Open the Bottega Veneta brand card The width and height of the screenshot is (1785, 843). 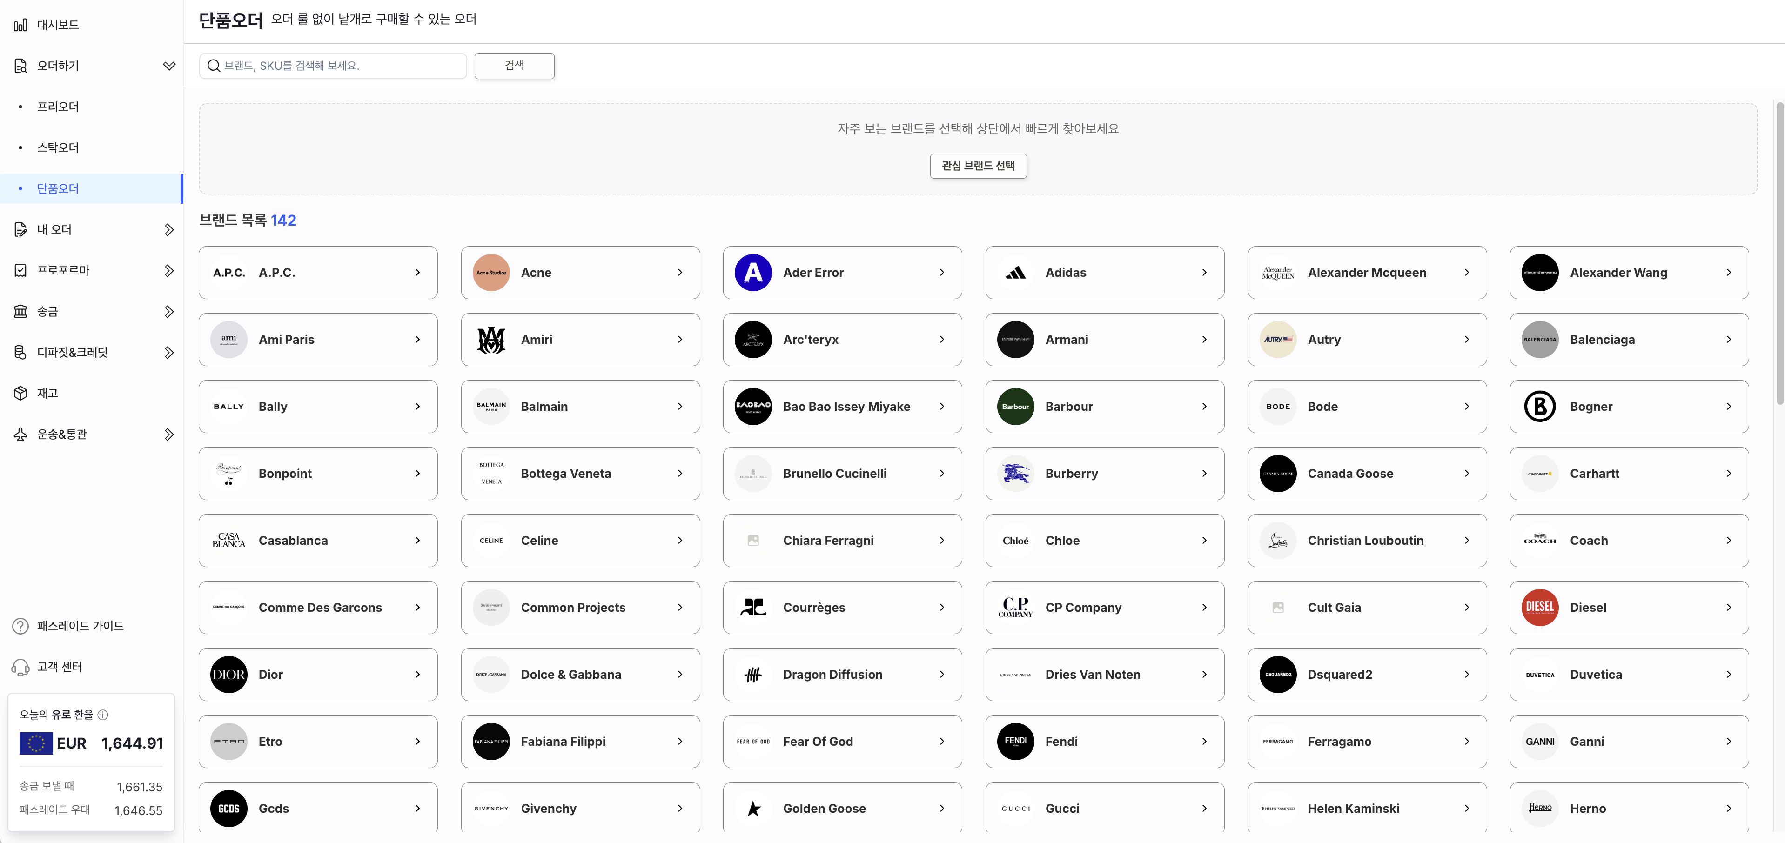coord(580,474)
